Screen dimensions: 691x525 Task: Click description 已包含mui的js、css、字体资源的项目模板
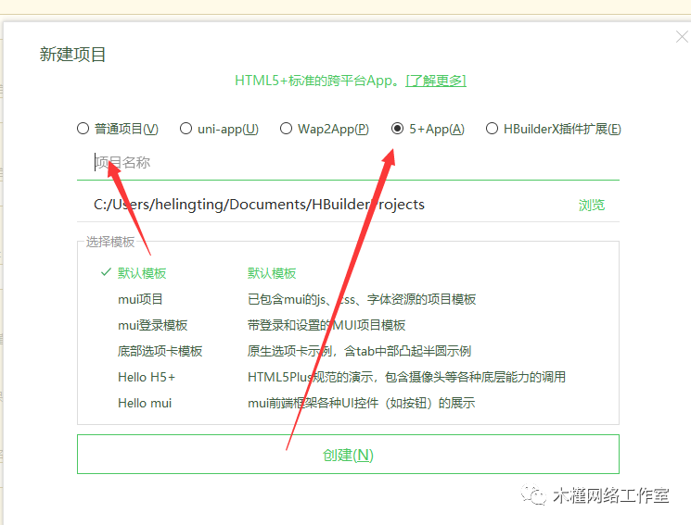coord(362,299)
